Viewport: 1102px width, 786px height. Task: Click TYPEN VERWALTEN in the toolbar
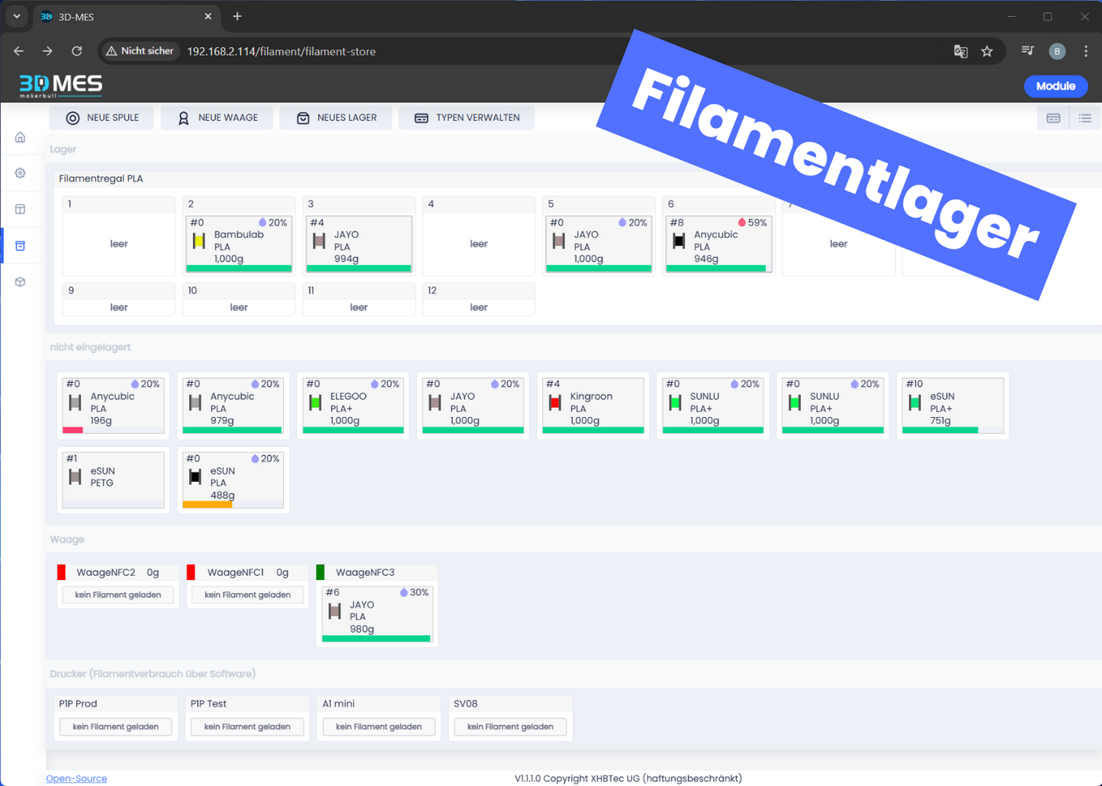pos(467,118)
